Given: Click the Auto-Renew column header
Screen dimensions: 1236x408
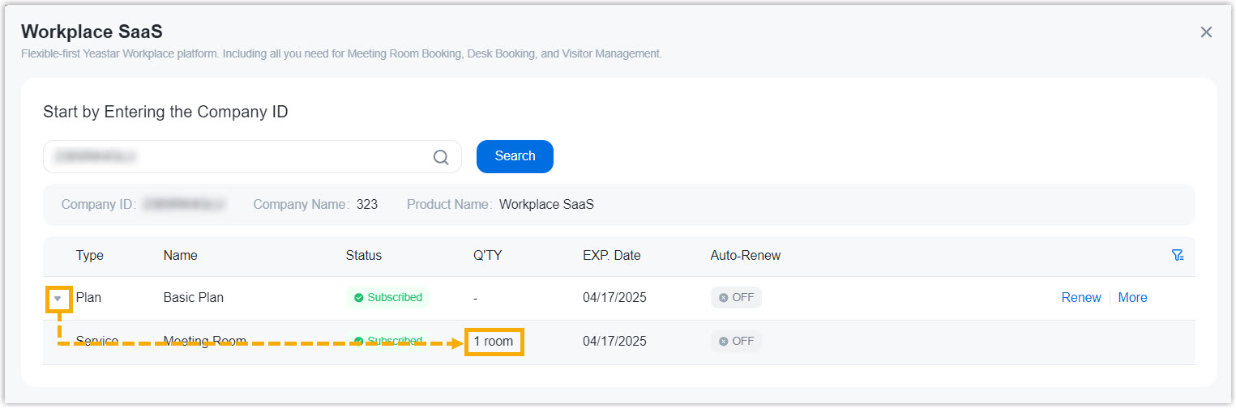Looking at the screenshot, I should [745, 256].
